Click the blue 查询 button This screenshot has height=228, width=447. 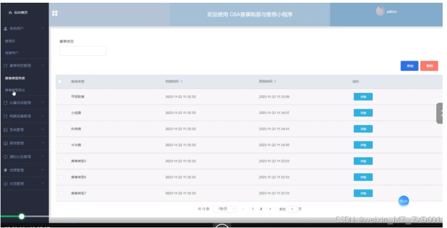pyautogui.click(x=410, y=66)
